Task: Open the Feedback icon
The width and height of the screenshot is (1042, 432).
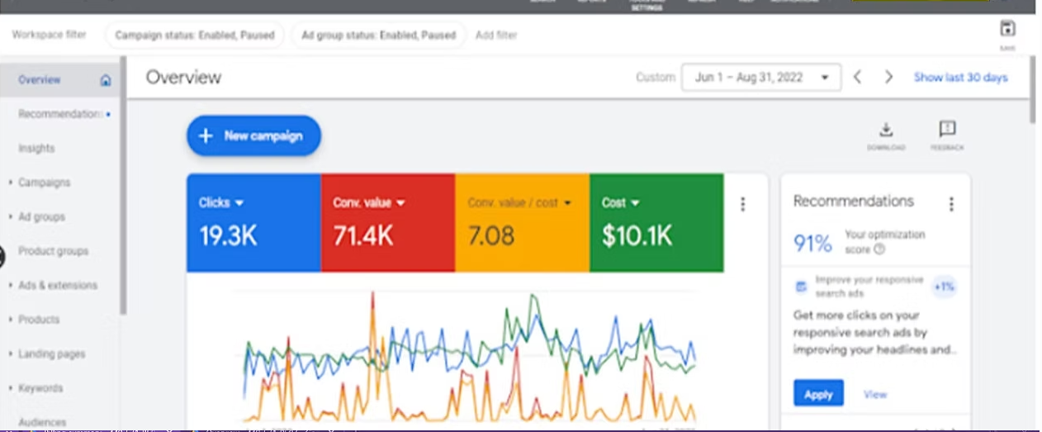Action: pyautogui.click(x=947, y=130)
